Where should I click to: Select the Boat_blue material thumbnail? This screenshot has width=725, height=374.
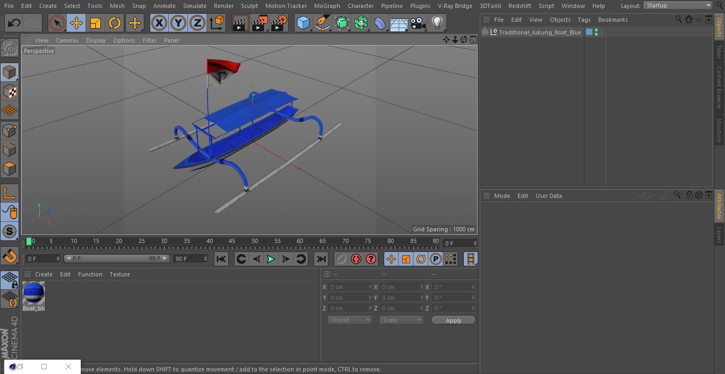[33, 293]
